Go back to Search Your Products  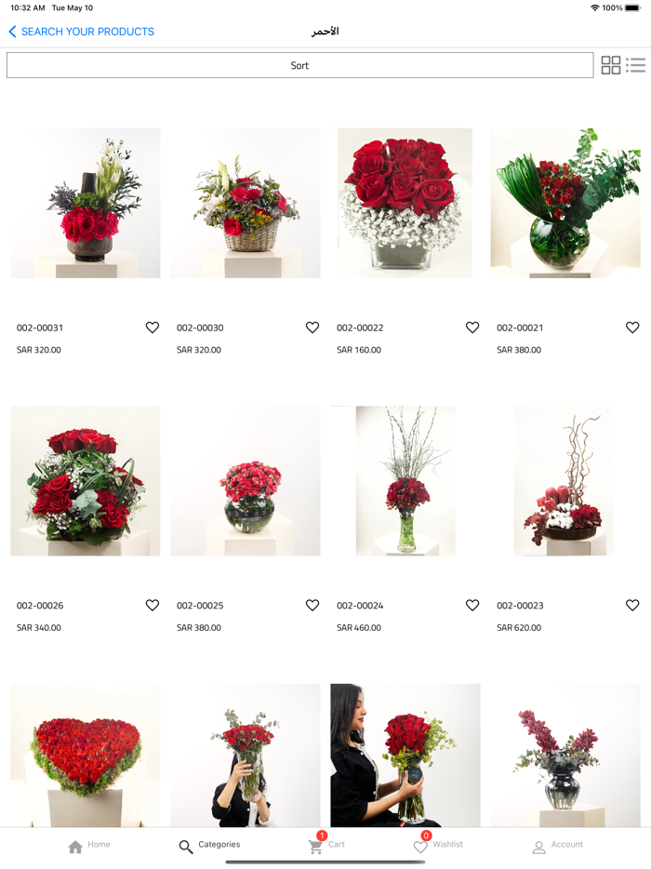pos(82,32)
